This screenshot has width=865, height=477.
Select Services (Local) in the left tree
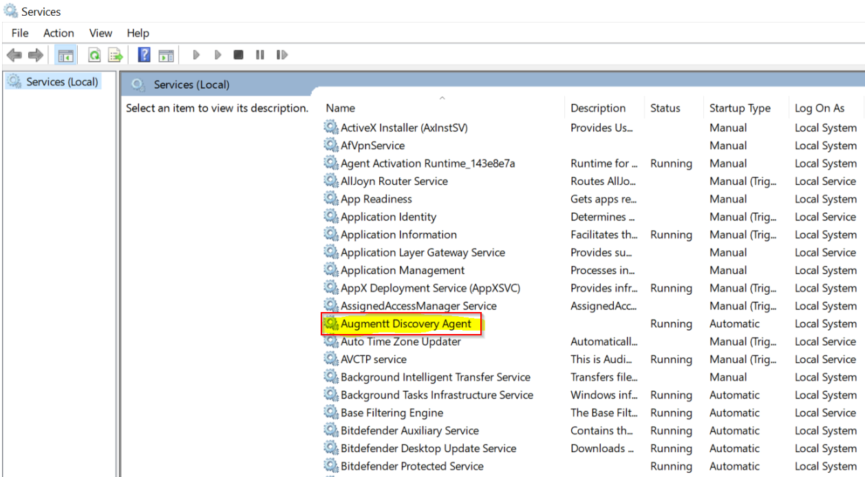(62, 82)
